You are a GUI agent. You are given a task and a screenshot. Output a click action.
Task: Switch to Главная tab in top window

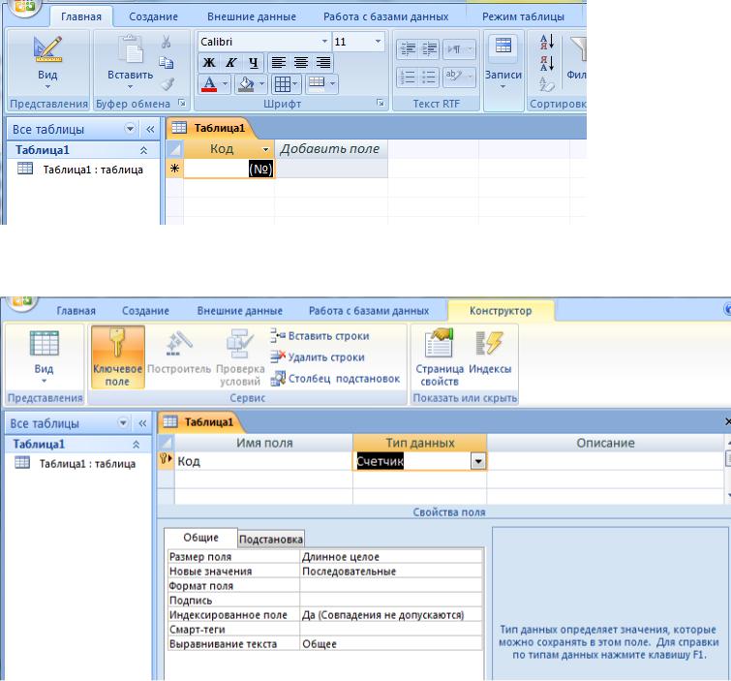click(81, 16)
